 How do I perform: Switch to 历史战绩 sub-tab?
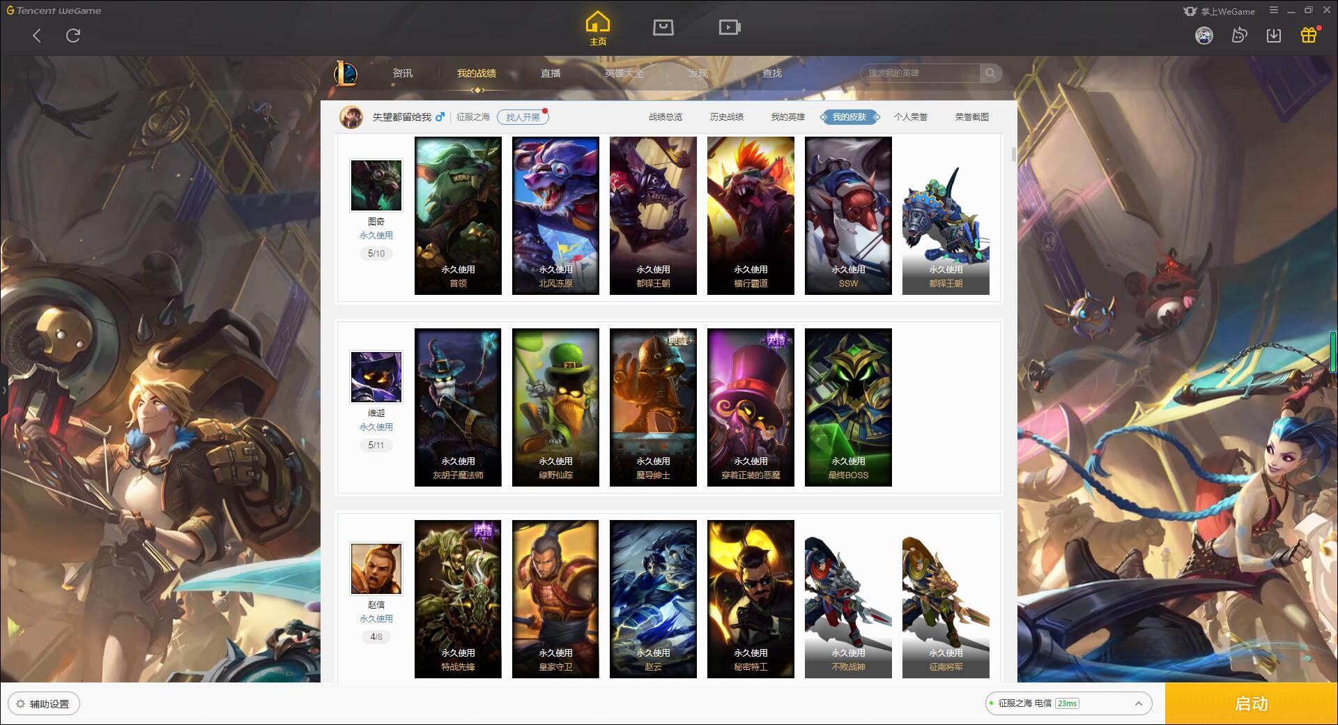pos(727,117)
